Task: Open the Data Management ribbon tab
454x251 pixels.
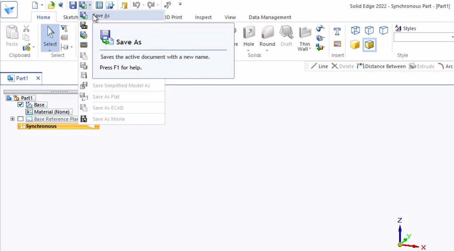Action: click(270, 18)
